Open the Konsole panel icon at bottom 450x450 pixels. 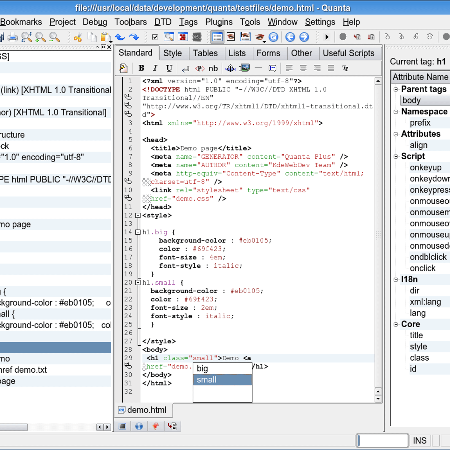[x=122, y=426]
